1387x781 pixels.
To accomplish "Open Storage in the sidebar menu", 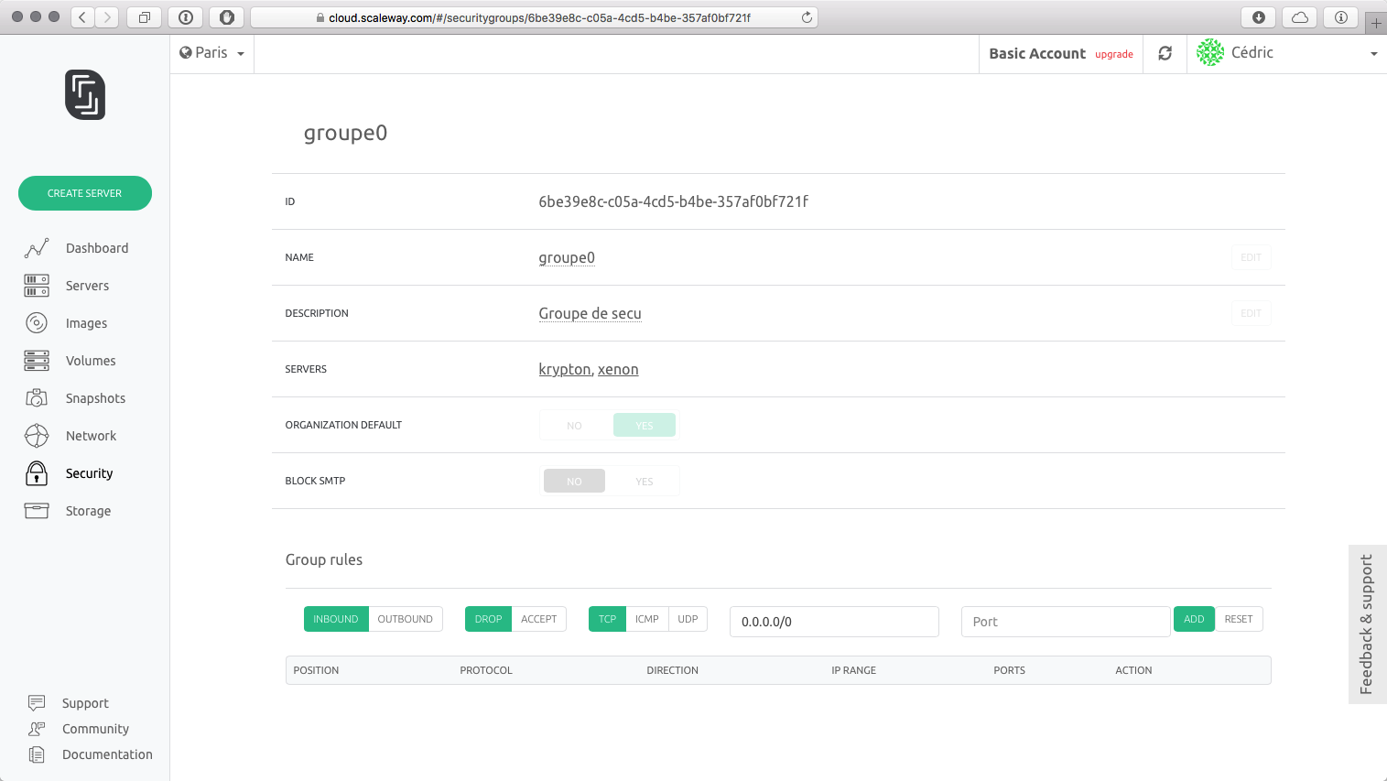I will (88, 511).
